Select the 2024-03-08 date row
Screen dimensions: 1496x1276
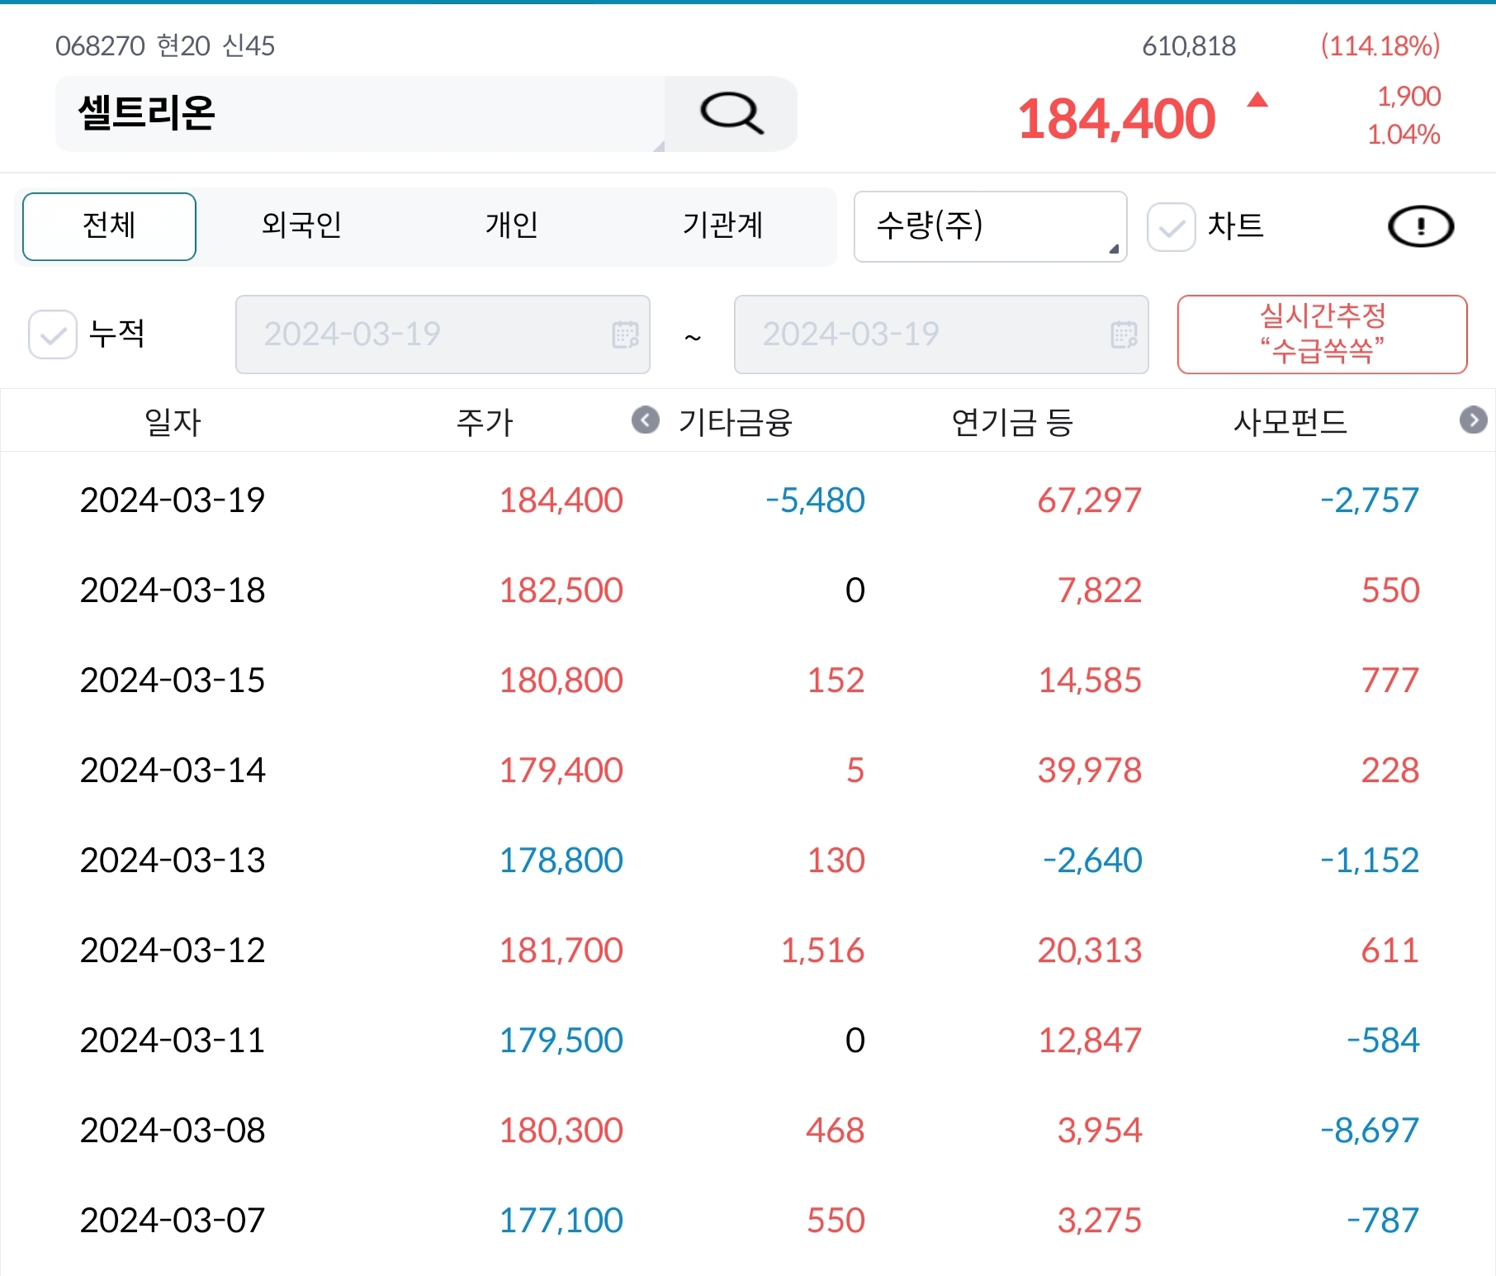748,1130
